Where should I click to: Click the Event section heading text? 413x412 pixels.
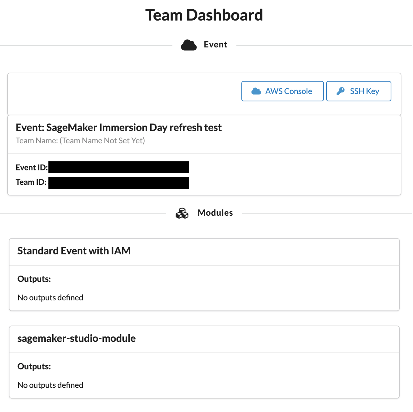coord(216,45)
